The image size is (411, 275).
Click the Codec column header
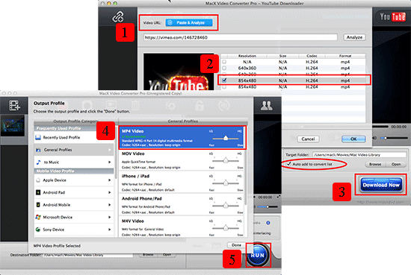(x=312, y=56)
